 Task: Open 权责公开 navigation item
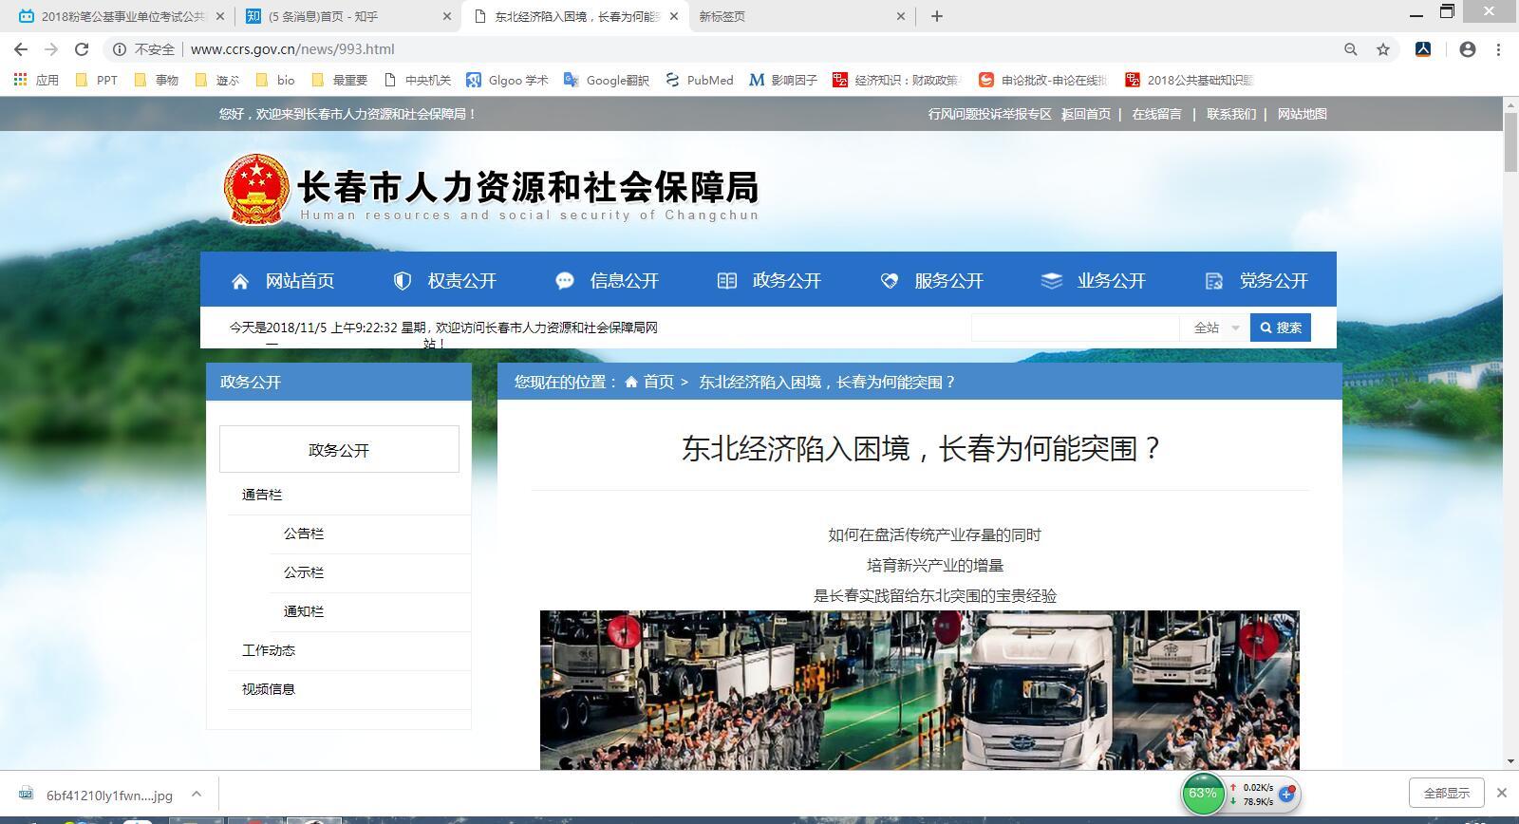[445, 280]
